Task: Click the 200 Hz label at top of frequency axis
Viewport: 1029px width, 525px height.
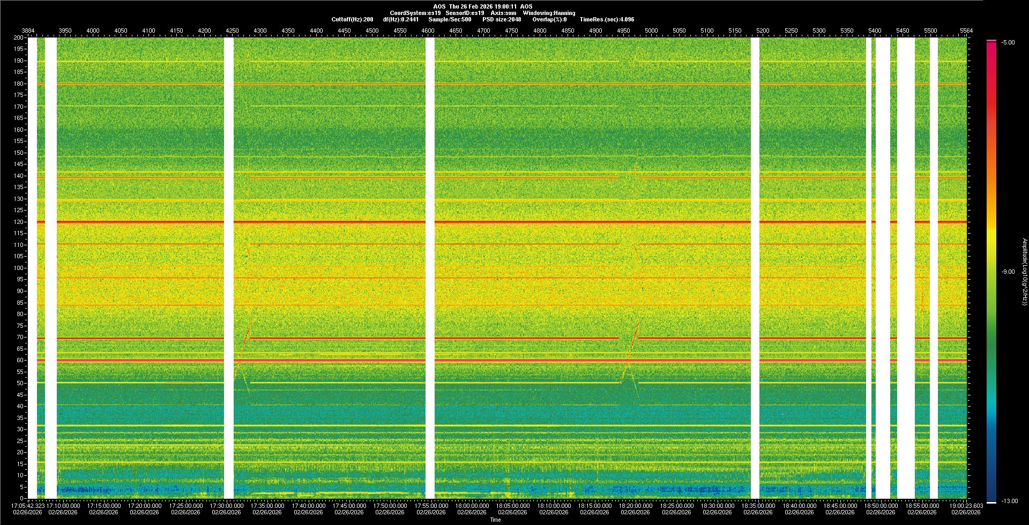Action: (18, 38)
